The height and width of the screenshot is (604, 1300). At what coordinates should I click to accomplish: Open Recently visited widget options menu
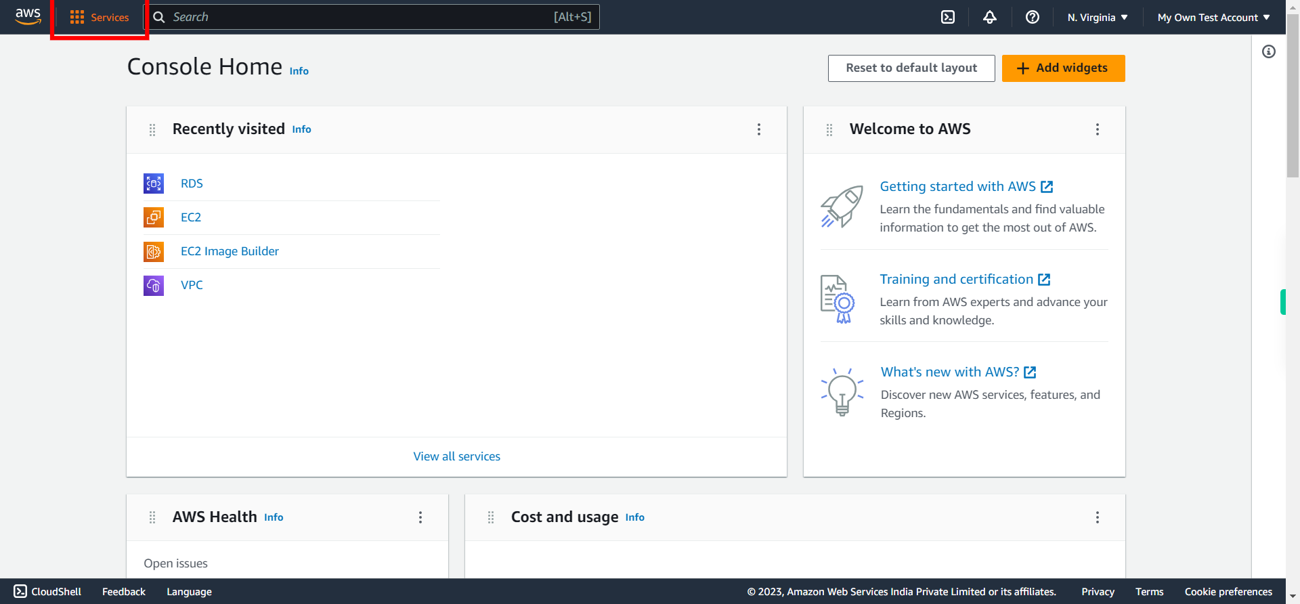(x=759, y=129)
